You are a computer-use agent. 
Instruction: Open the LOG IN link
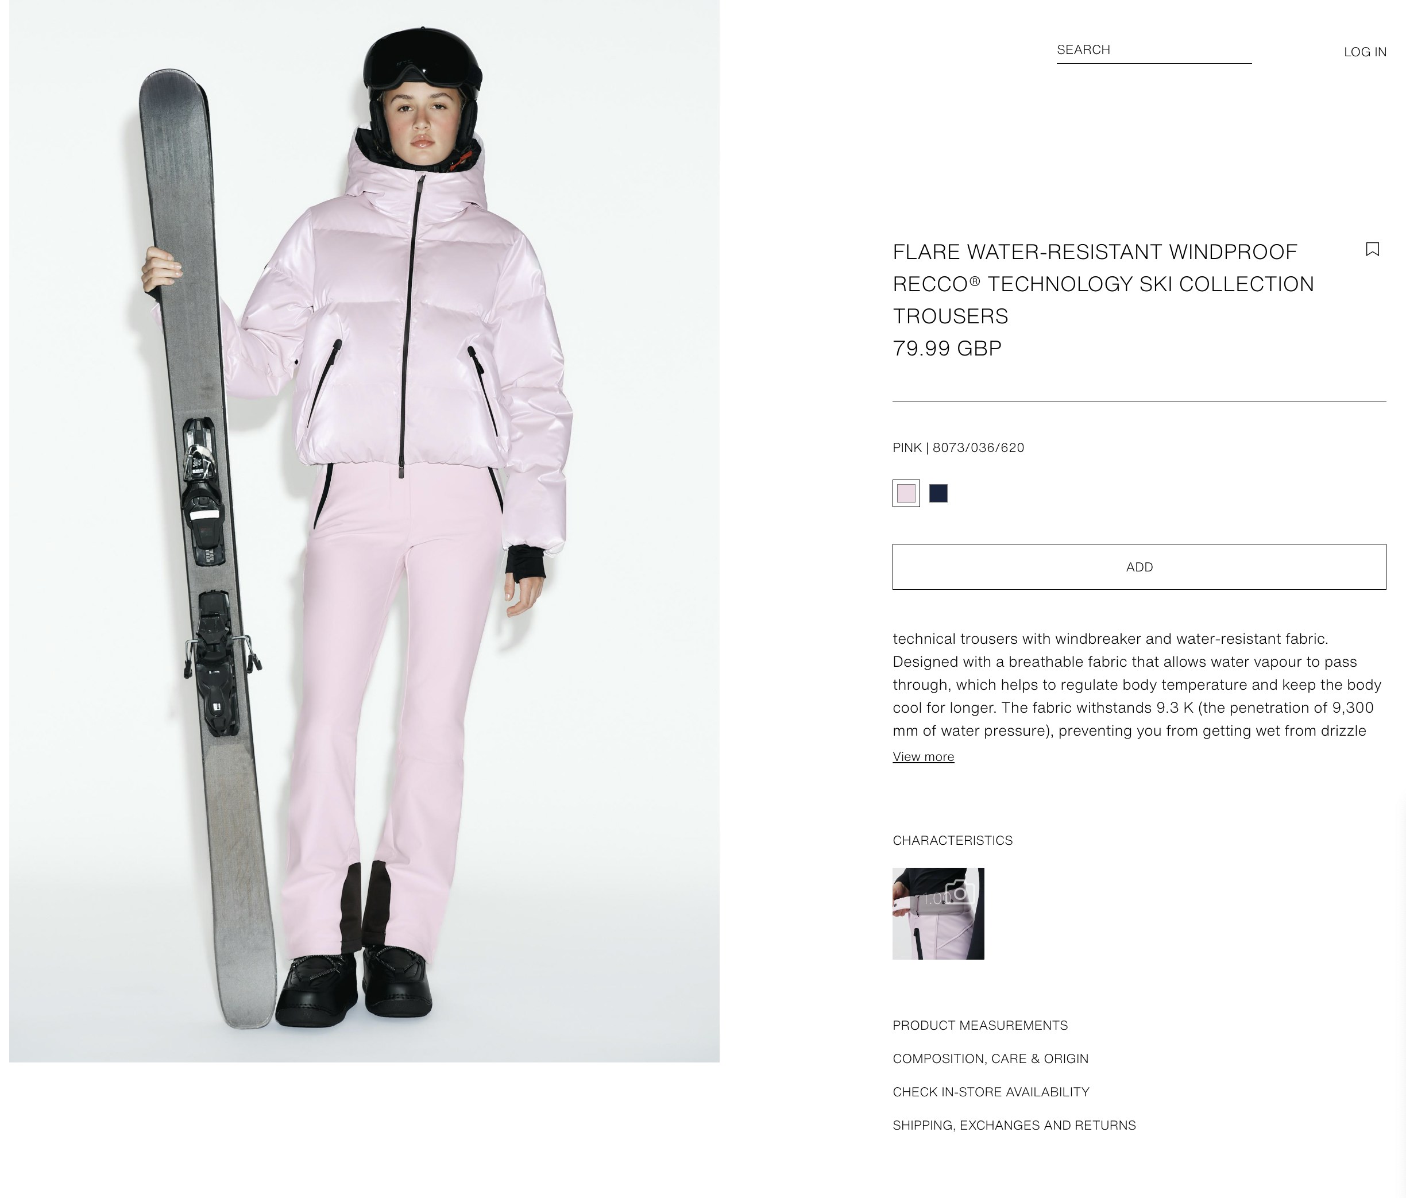[1365, 52]
